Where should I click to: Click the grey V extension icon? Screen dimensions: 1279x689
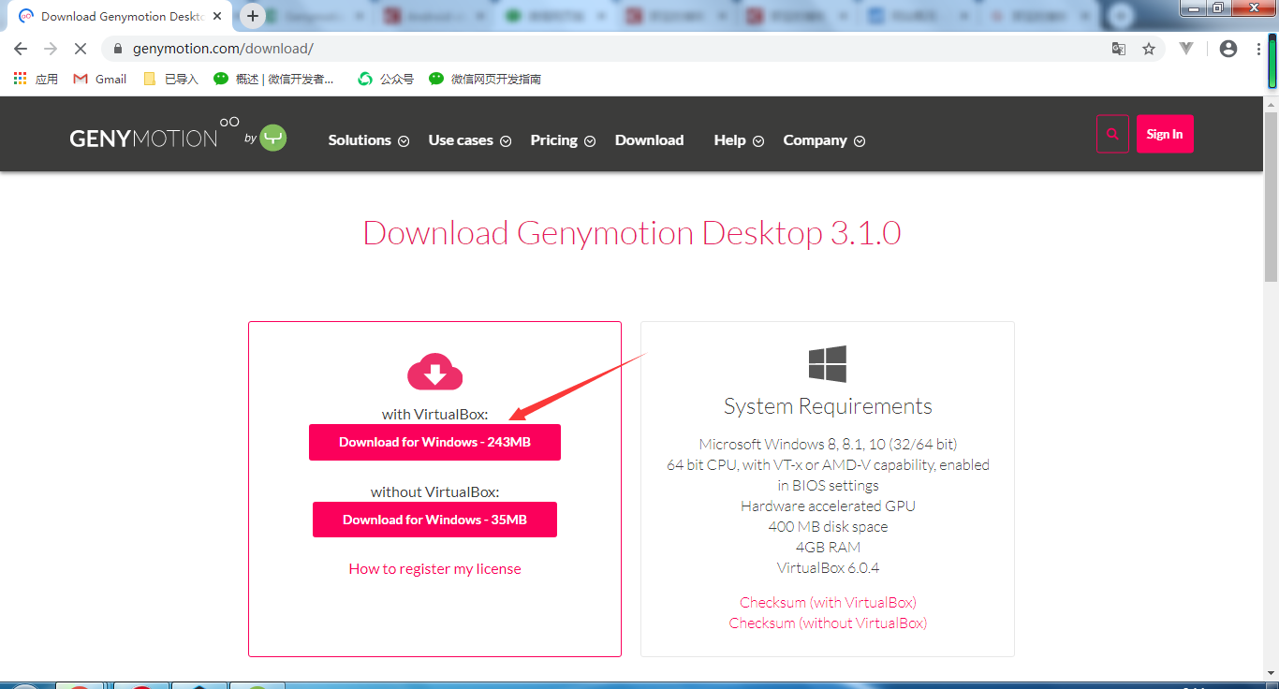click(x=1186, y=49)
